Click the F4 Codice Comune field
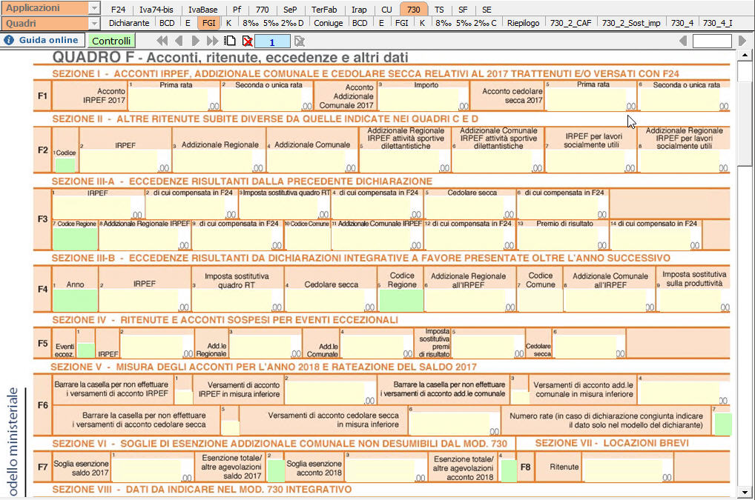Image resolution: width=755 pixels, height=500 pixels. coord(540,301)
